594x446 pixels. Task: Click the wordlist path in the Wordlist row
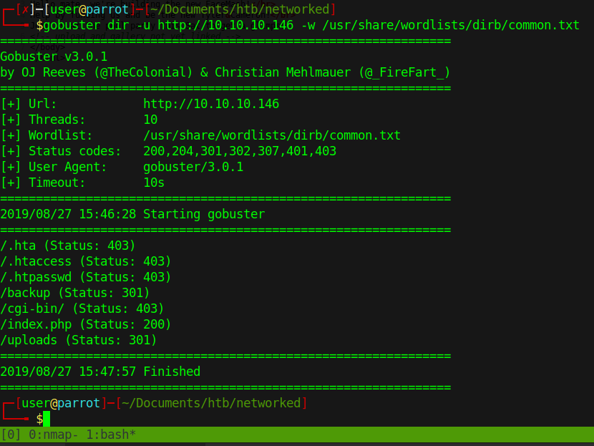click(x=272, y=135)
